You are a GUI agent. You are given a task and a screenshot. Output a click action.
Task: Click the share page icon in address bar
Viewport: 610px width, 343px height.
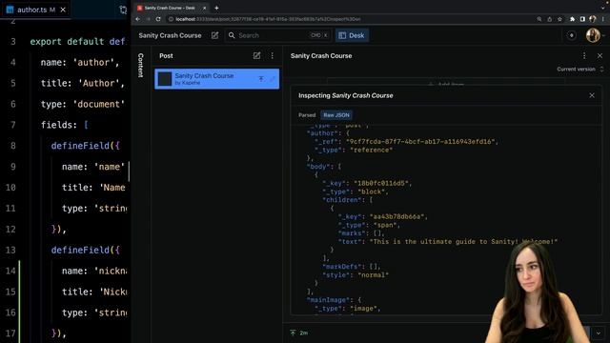coord(549,19)
